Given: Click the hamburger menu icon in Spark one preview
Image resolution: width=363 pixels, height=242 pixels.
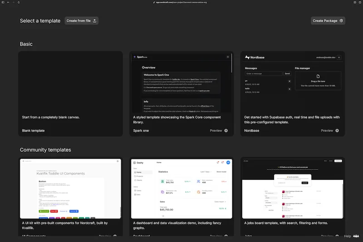Looking at the screenshot, I should click(228, 57).
